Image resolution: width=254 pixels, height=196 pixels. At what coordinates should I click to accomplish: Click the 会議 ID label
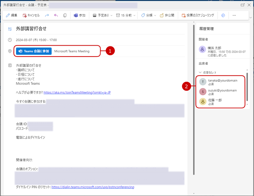[21, 124]
